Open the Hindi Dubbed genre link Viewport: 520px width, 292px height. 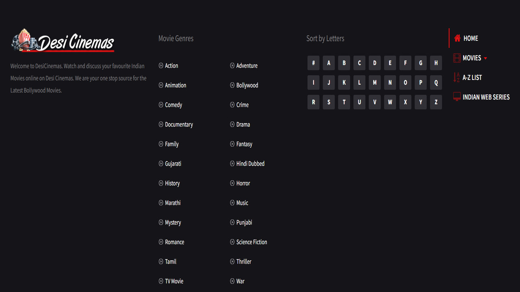[x=250, y=163]
